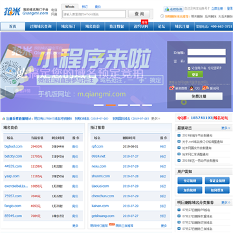
Task: Open domain geishuang.com link
Action: pyautogui.click(x=103, y=216)
